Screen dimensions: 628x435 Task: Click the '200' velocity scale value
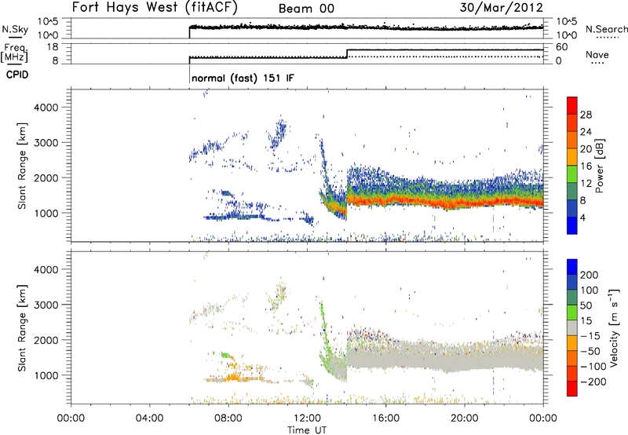(x=590, y=275)
